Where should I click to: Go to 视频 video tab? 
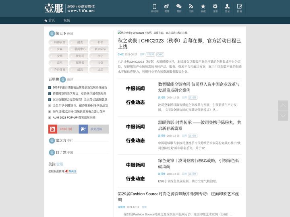(67, 20)
